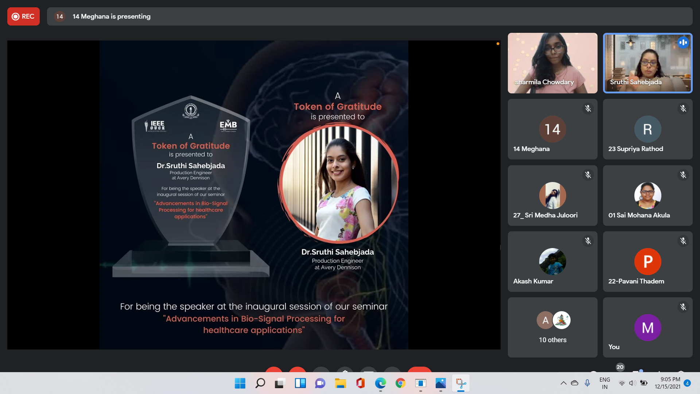
Task: Click the red REC recording indicator
Action: pos(23,16)
